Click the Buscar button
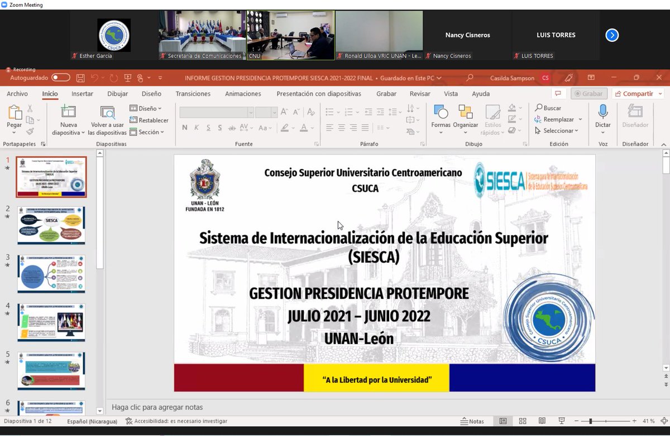This screenshot has height=436, width=670. click(x=548, y=108)
